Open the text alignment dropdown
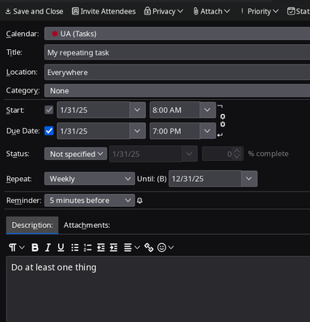Image resolution: width=310 pixels, height=322 pixels. click(132, 247)
